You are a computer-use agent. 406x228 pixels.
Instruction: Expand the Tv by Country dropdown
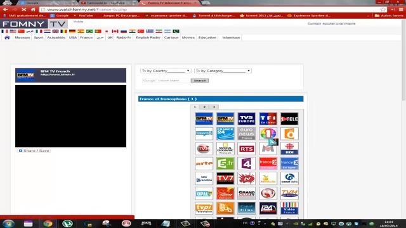[166, 70]
